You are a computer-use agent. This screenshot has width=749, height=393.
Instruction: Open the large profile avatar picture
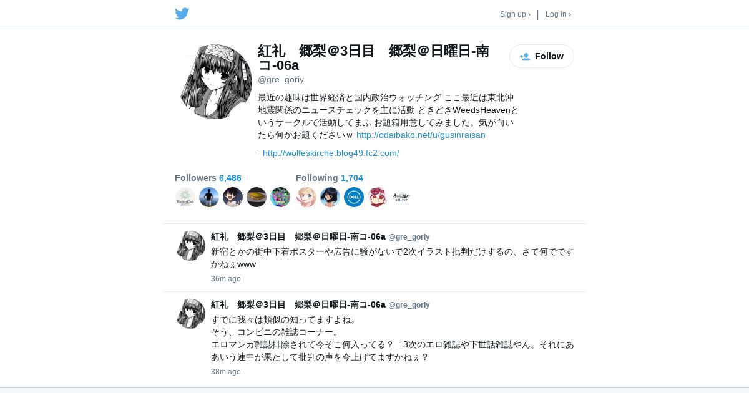pos(216,82)
